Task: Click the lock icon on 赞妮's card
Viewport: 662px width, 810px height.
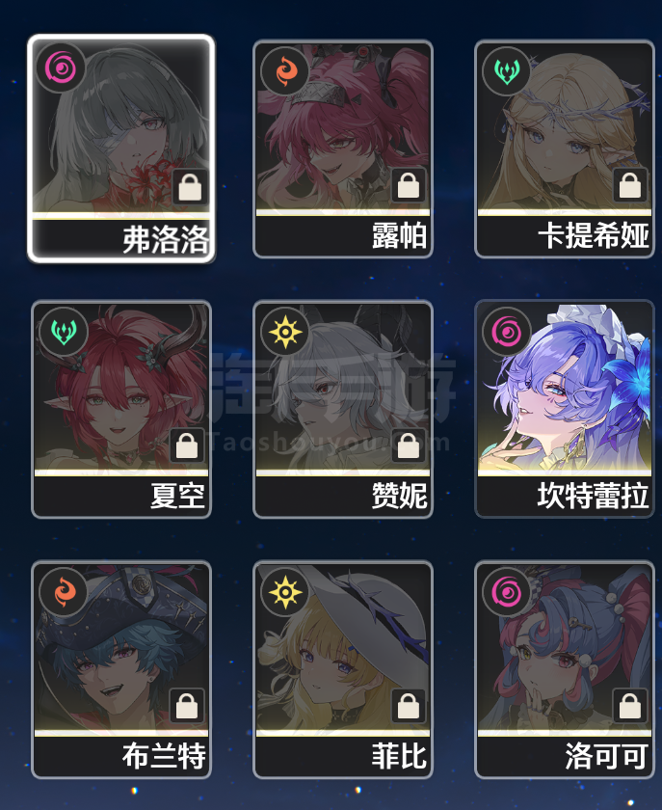Action: pos(409,445)
